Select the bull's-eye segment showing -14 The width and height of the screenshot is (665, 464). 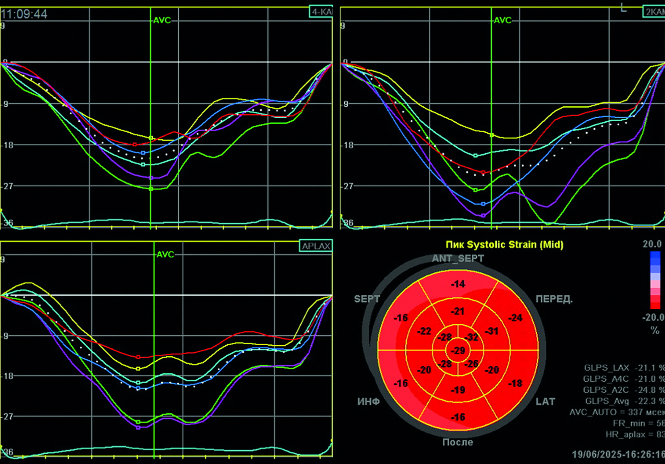coord(458,284)
